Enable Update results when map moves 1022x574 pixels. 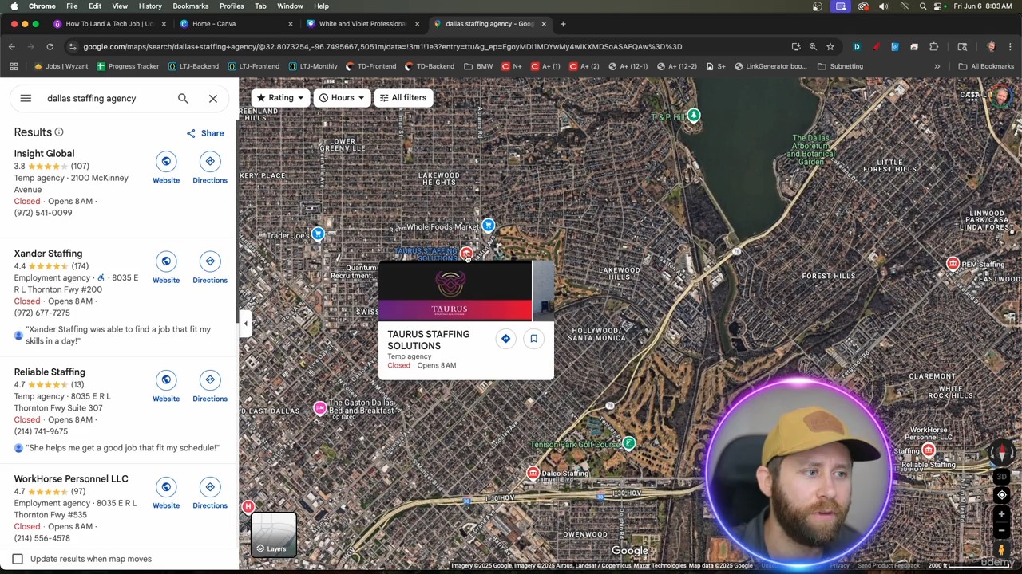point(18,559)
